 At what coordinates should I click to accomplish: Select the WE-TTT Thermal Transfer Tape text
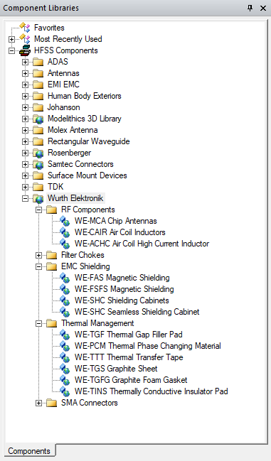[129, 357]
